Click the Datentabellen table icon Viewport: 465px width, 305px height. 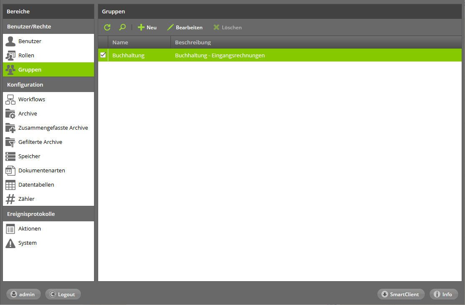pos(10,185)
